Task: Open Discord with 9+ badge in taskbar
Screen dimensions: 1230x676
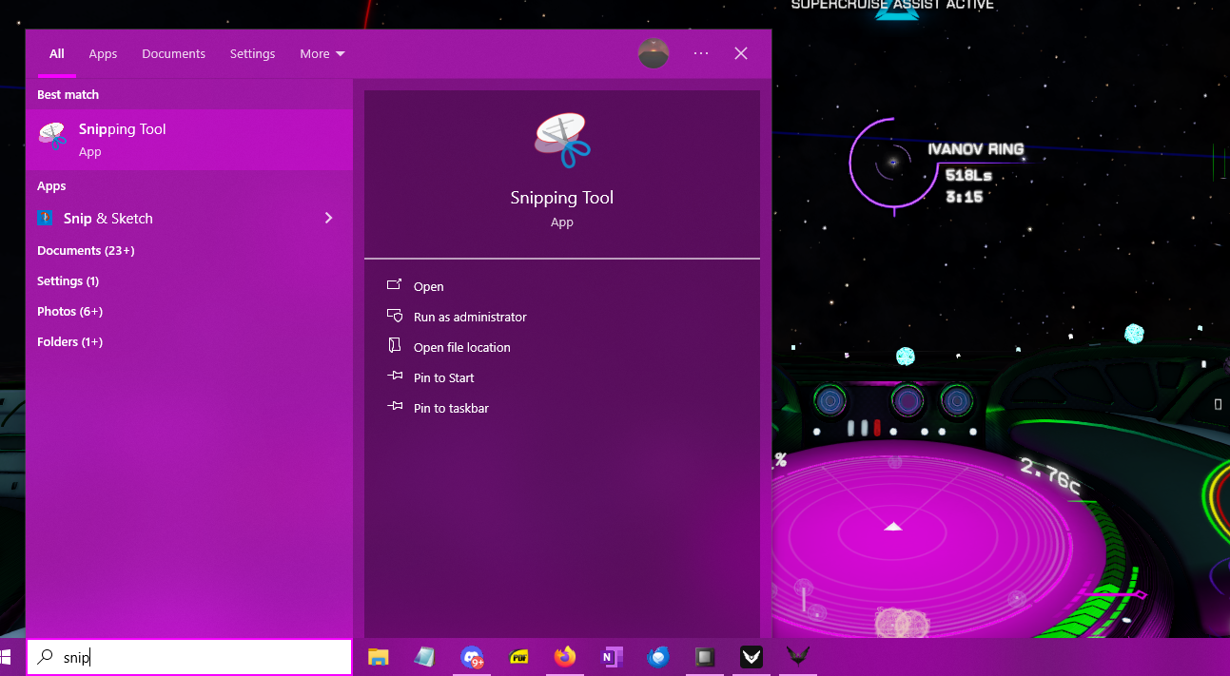Action: pyautogui.click(x=472, y=657)
